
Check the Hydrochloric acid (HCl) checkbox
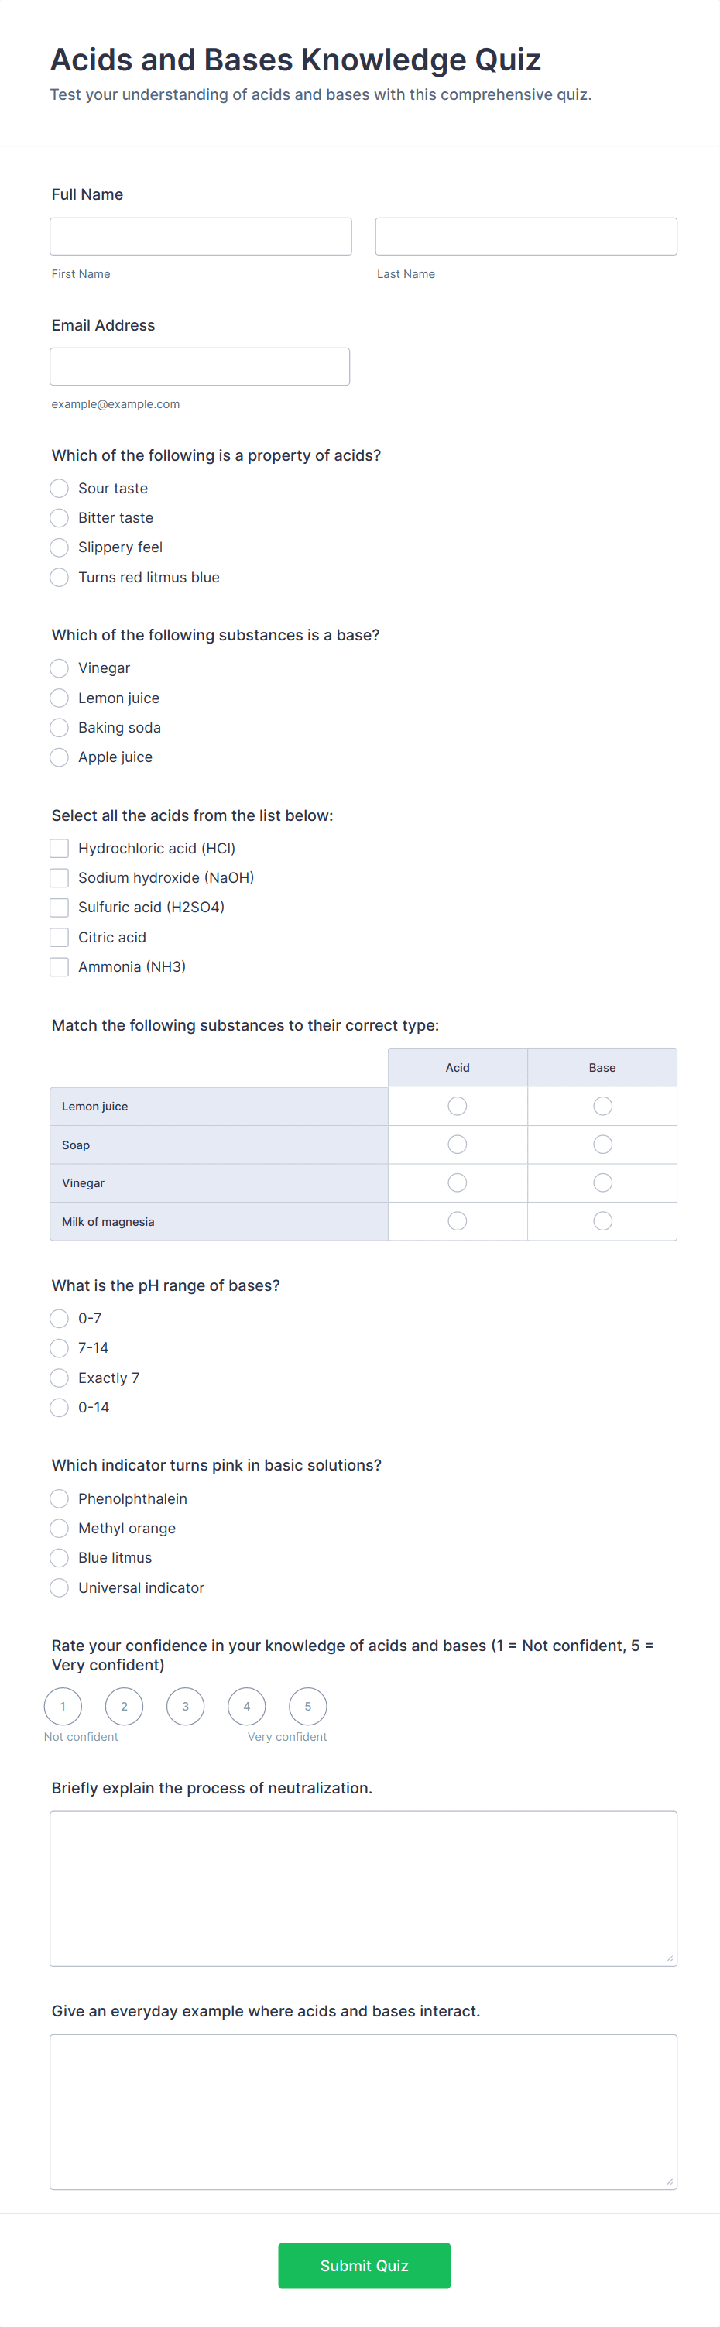tap(59, 848)
